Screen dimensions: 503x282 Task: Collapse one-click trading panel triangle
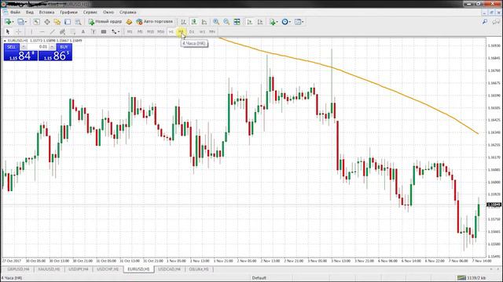5,41
